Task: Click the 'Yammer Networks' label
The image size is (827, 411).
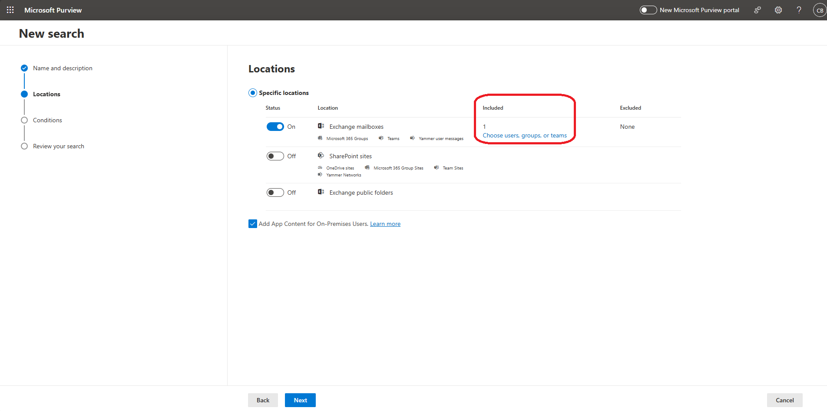Action: tap(344, 175)
